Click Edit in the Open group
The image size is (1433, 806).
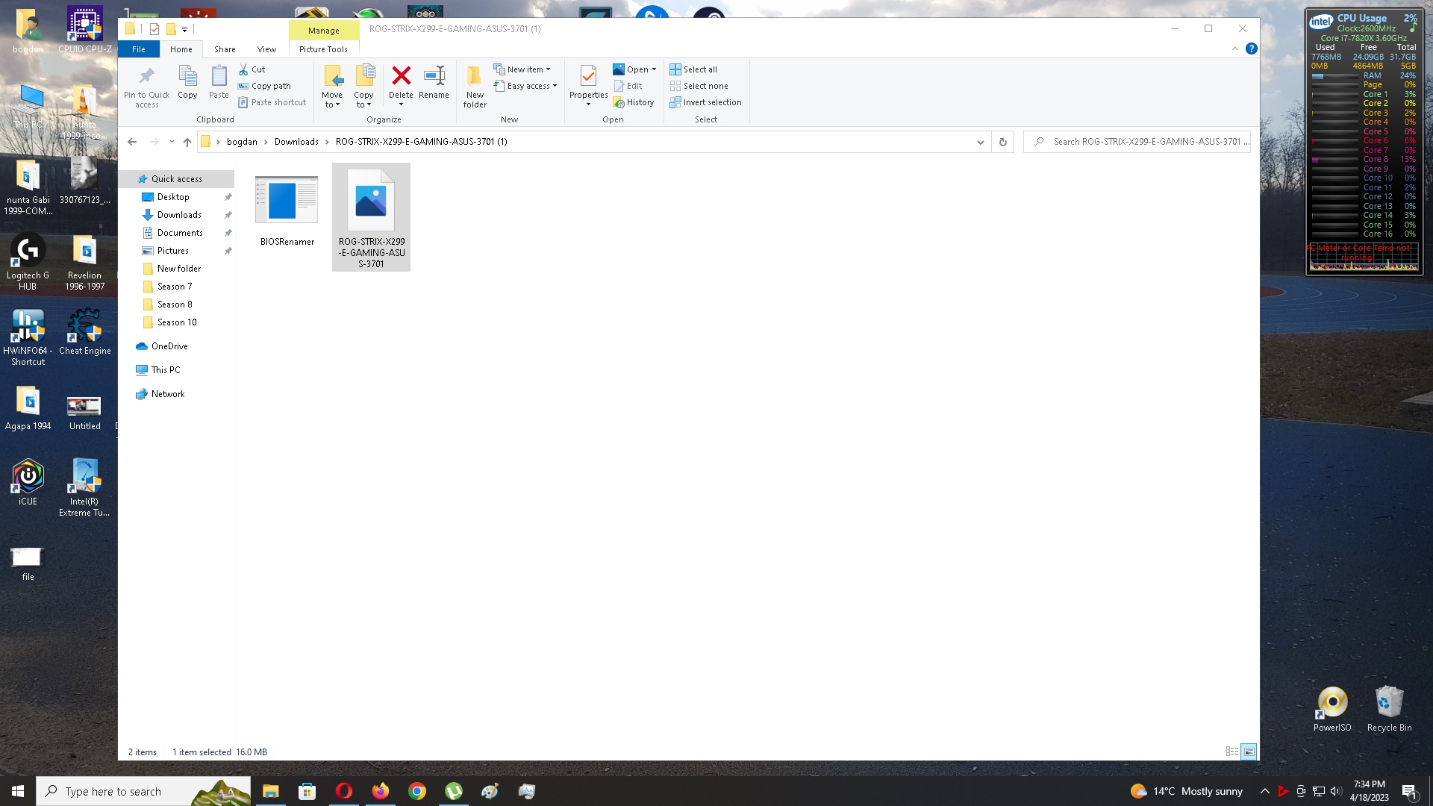[x=628, y=86]
